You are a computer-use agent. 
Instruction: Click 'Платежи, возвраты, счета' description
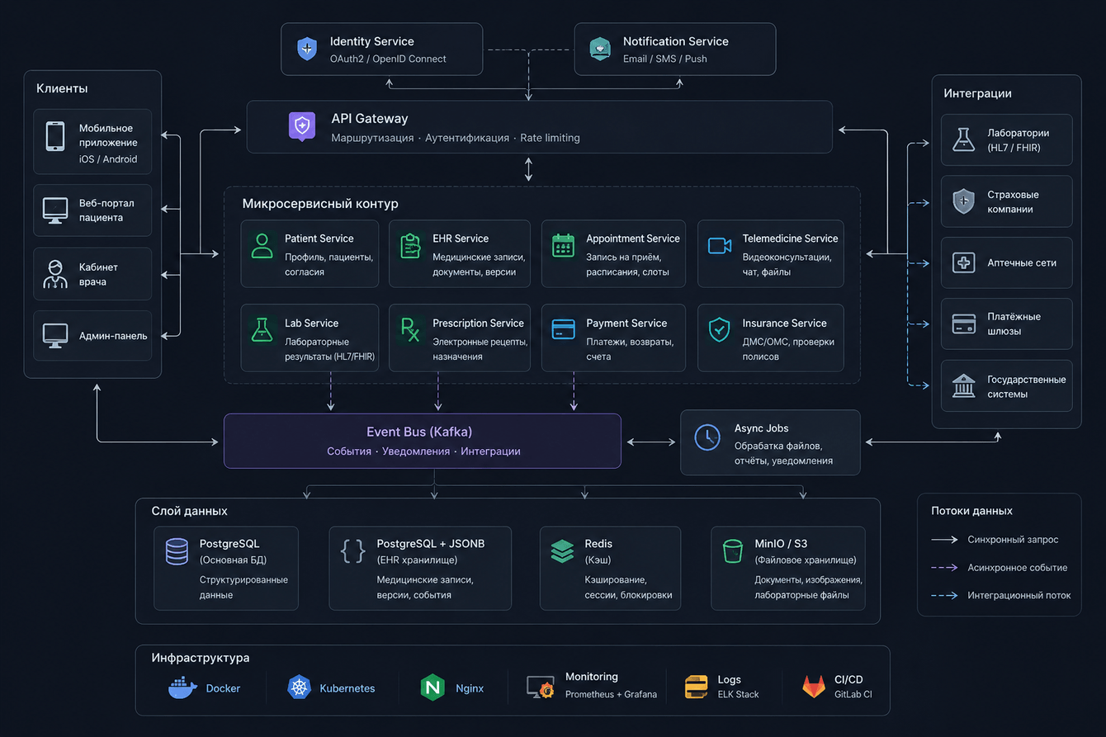coord(630,349)
